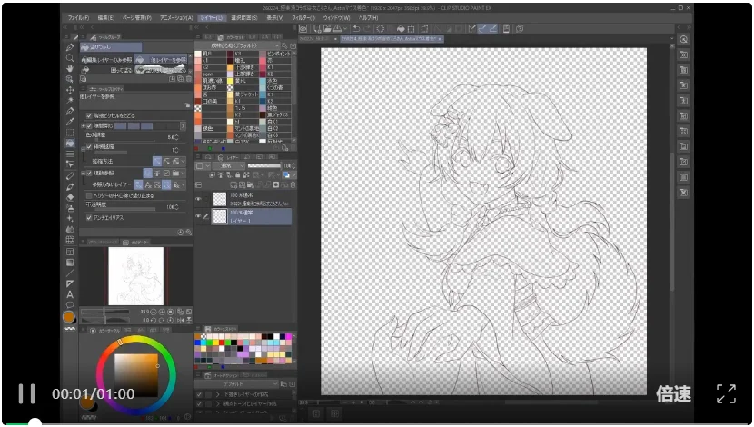Pause the video playback
Viewport: 754px width, 427px height.
click(26, 393)
